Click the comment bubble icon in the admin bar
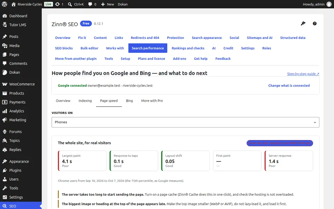This screenshot has height=209, width=334. 90,4
